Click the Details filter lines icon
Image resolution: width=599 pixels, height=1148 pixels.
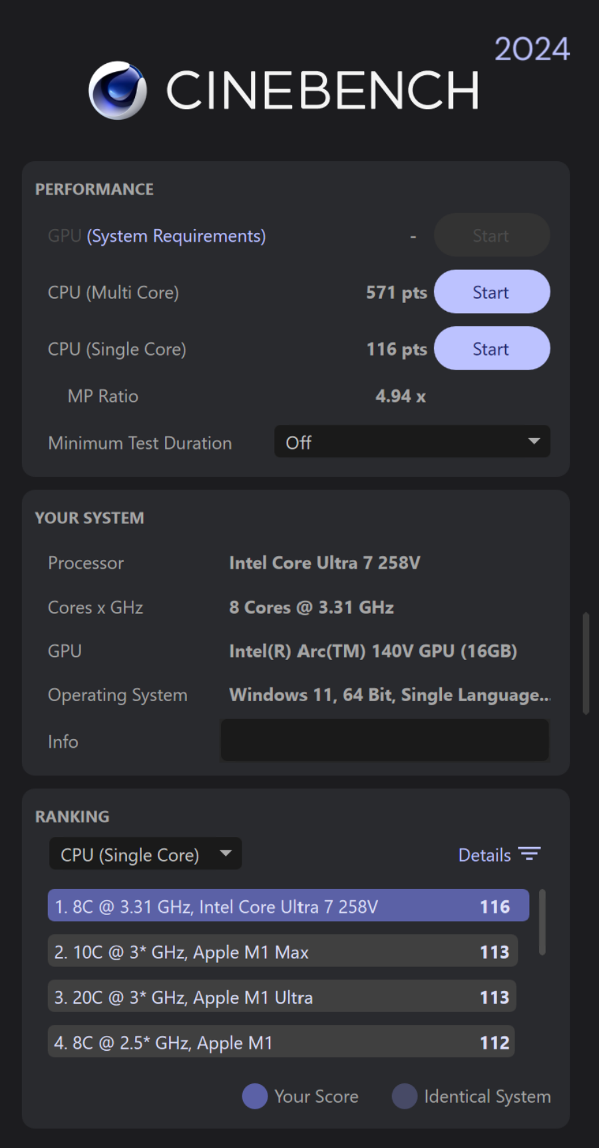pyautogui.click(x=530, y=854)
